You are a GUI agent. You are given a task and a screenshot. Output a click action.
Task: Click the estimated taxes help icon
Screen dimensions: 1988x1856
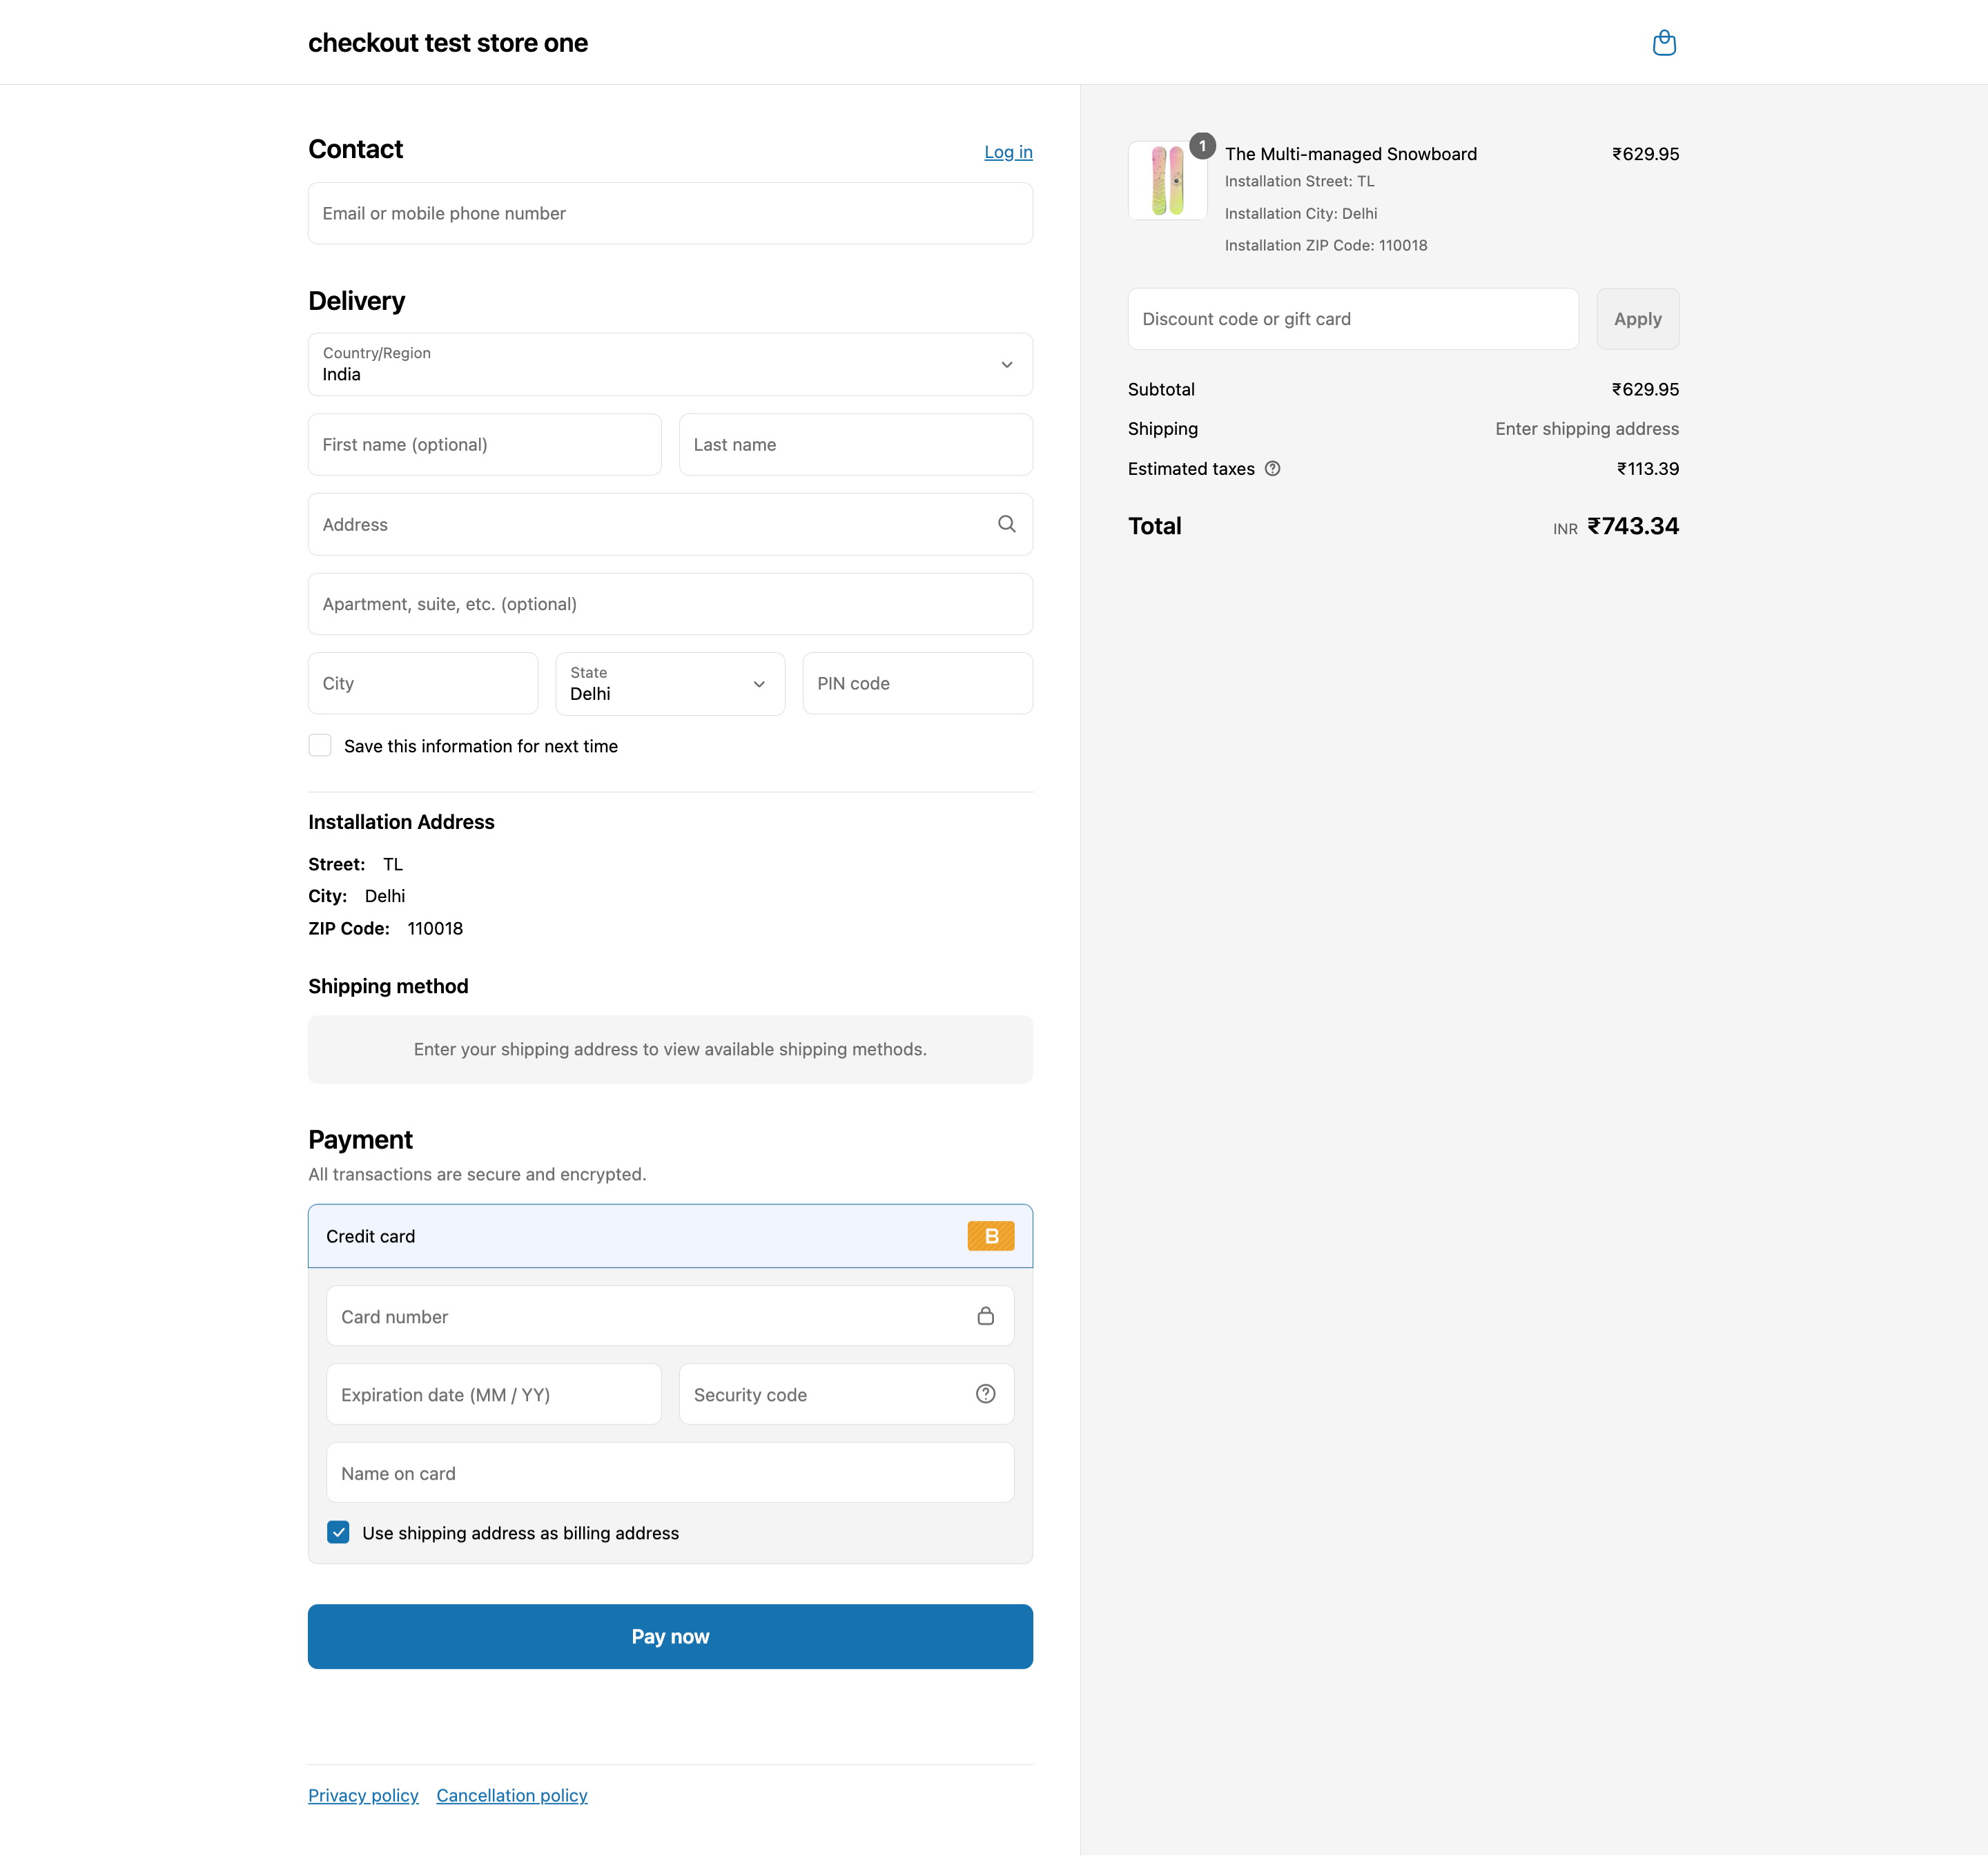coord(1272,469)
